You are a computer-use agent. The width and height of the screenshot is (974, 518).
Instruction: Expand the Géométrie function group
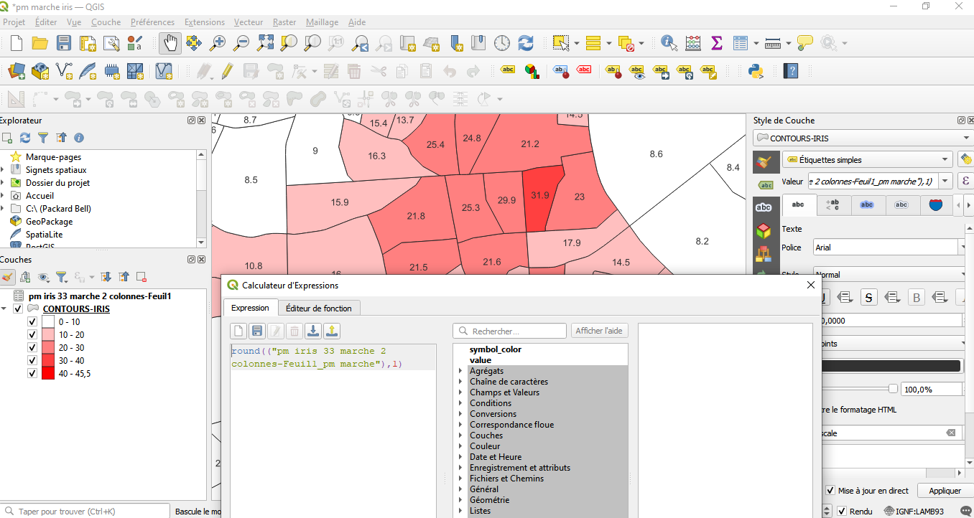click(x=461, y=500)
